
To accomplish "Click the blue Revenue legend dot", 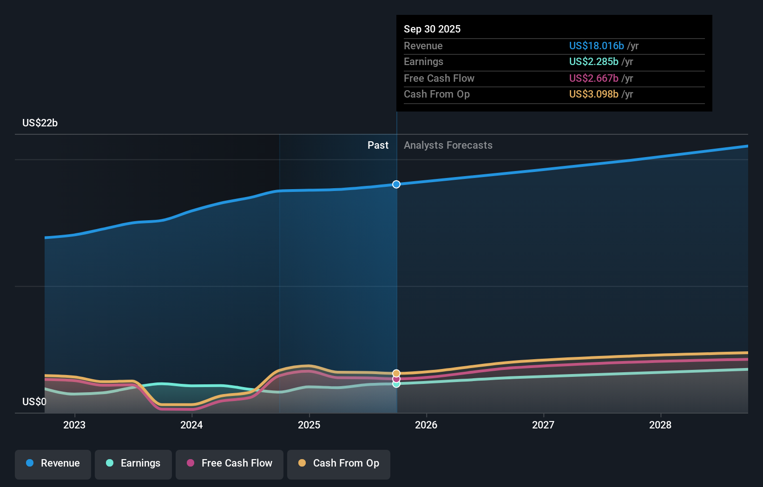I will tap(31, 464).
